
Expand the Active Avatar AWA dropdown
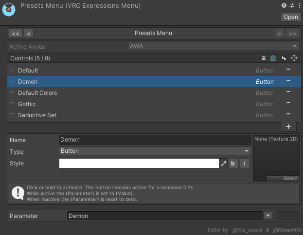point(214,46)
